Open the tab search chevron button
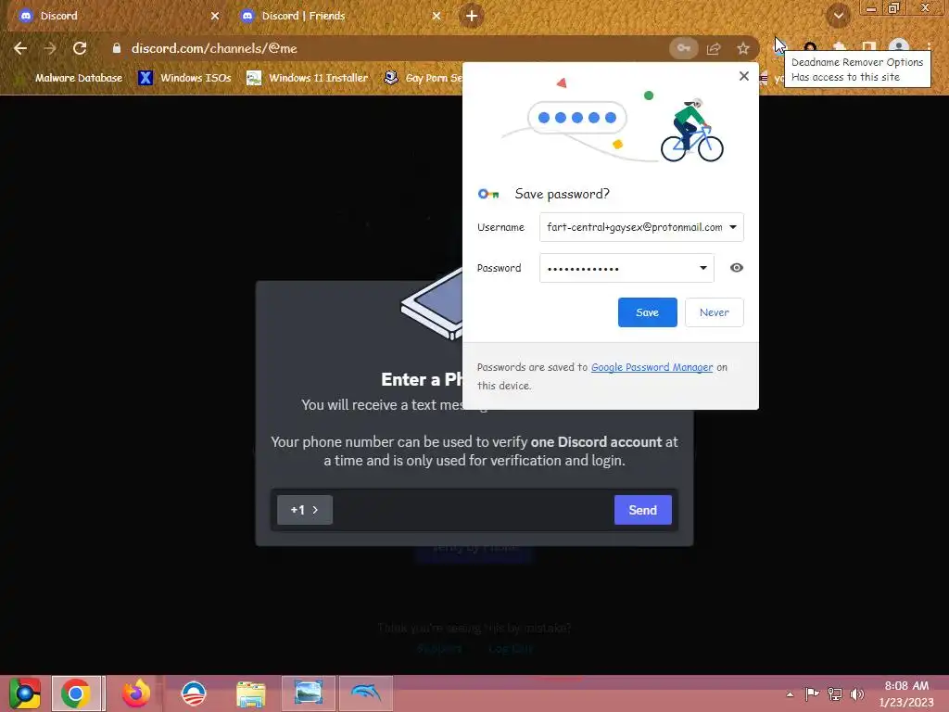Screen dimensions: 949x712 (x=838, y=16)
